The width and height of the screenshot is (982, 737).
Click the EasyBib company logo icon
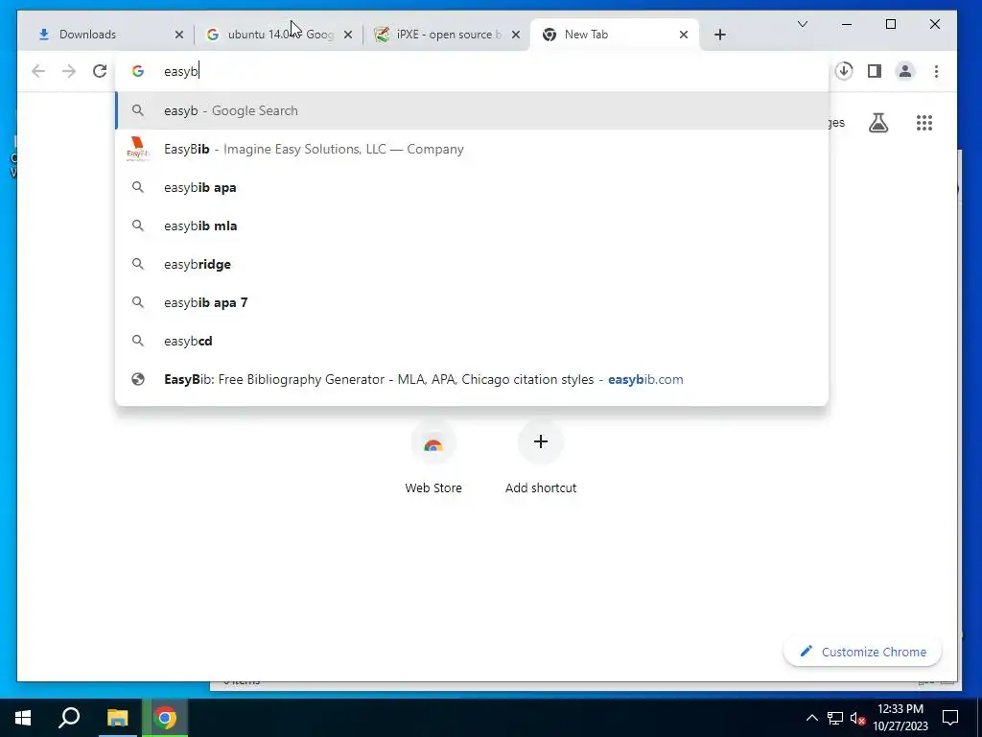(x=138, y=149)
